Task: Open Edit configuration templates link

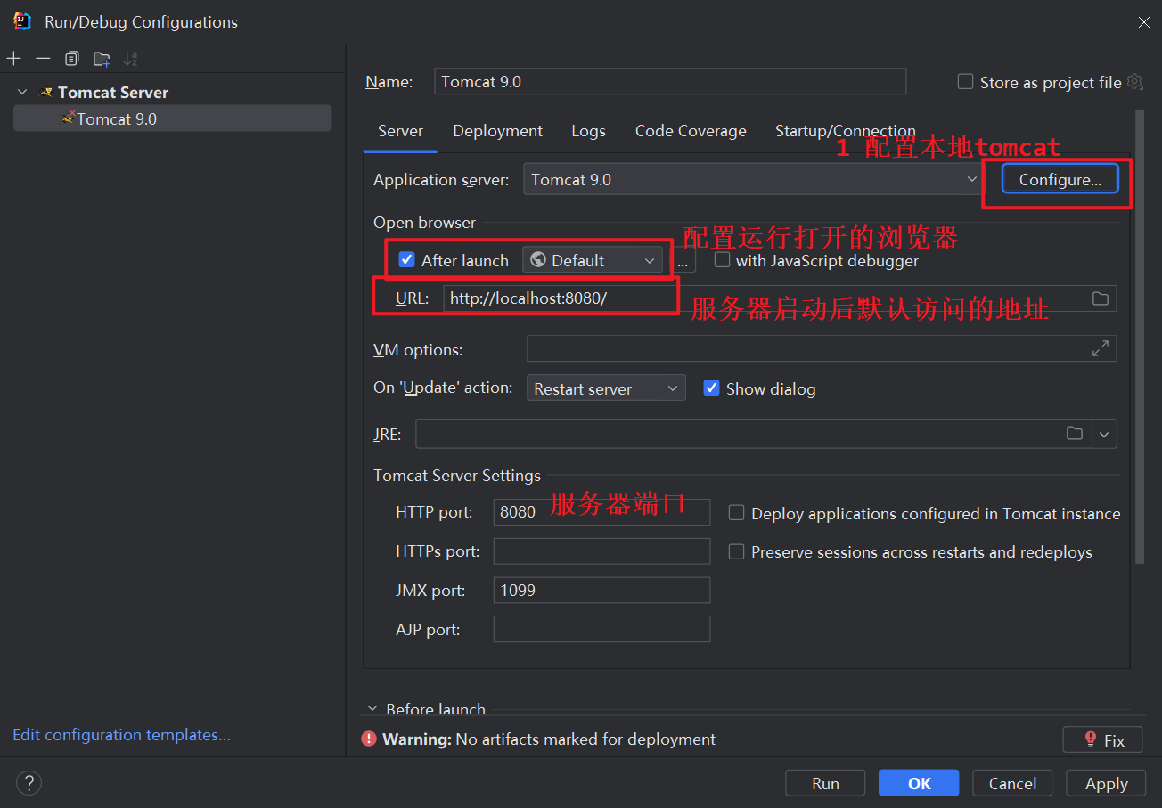Action: (x=121, y=735)
